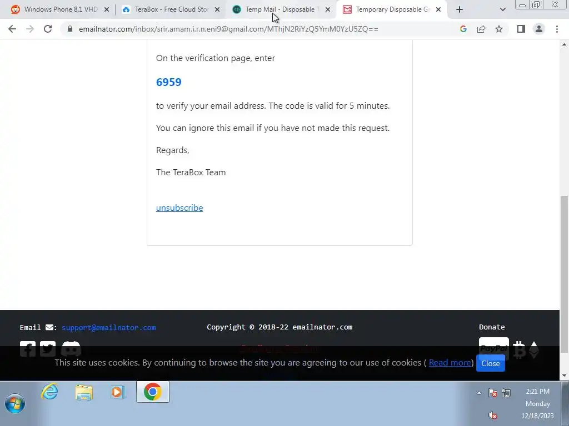Screen dimensions: 569x426
Task: Close the cookie notice
Action: point(491,363)
